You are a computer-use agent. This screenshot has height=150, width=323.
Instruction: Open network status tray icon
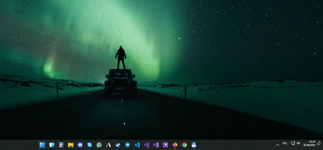[x=293, y=143]
